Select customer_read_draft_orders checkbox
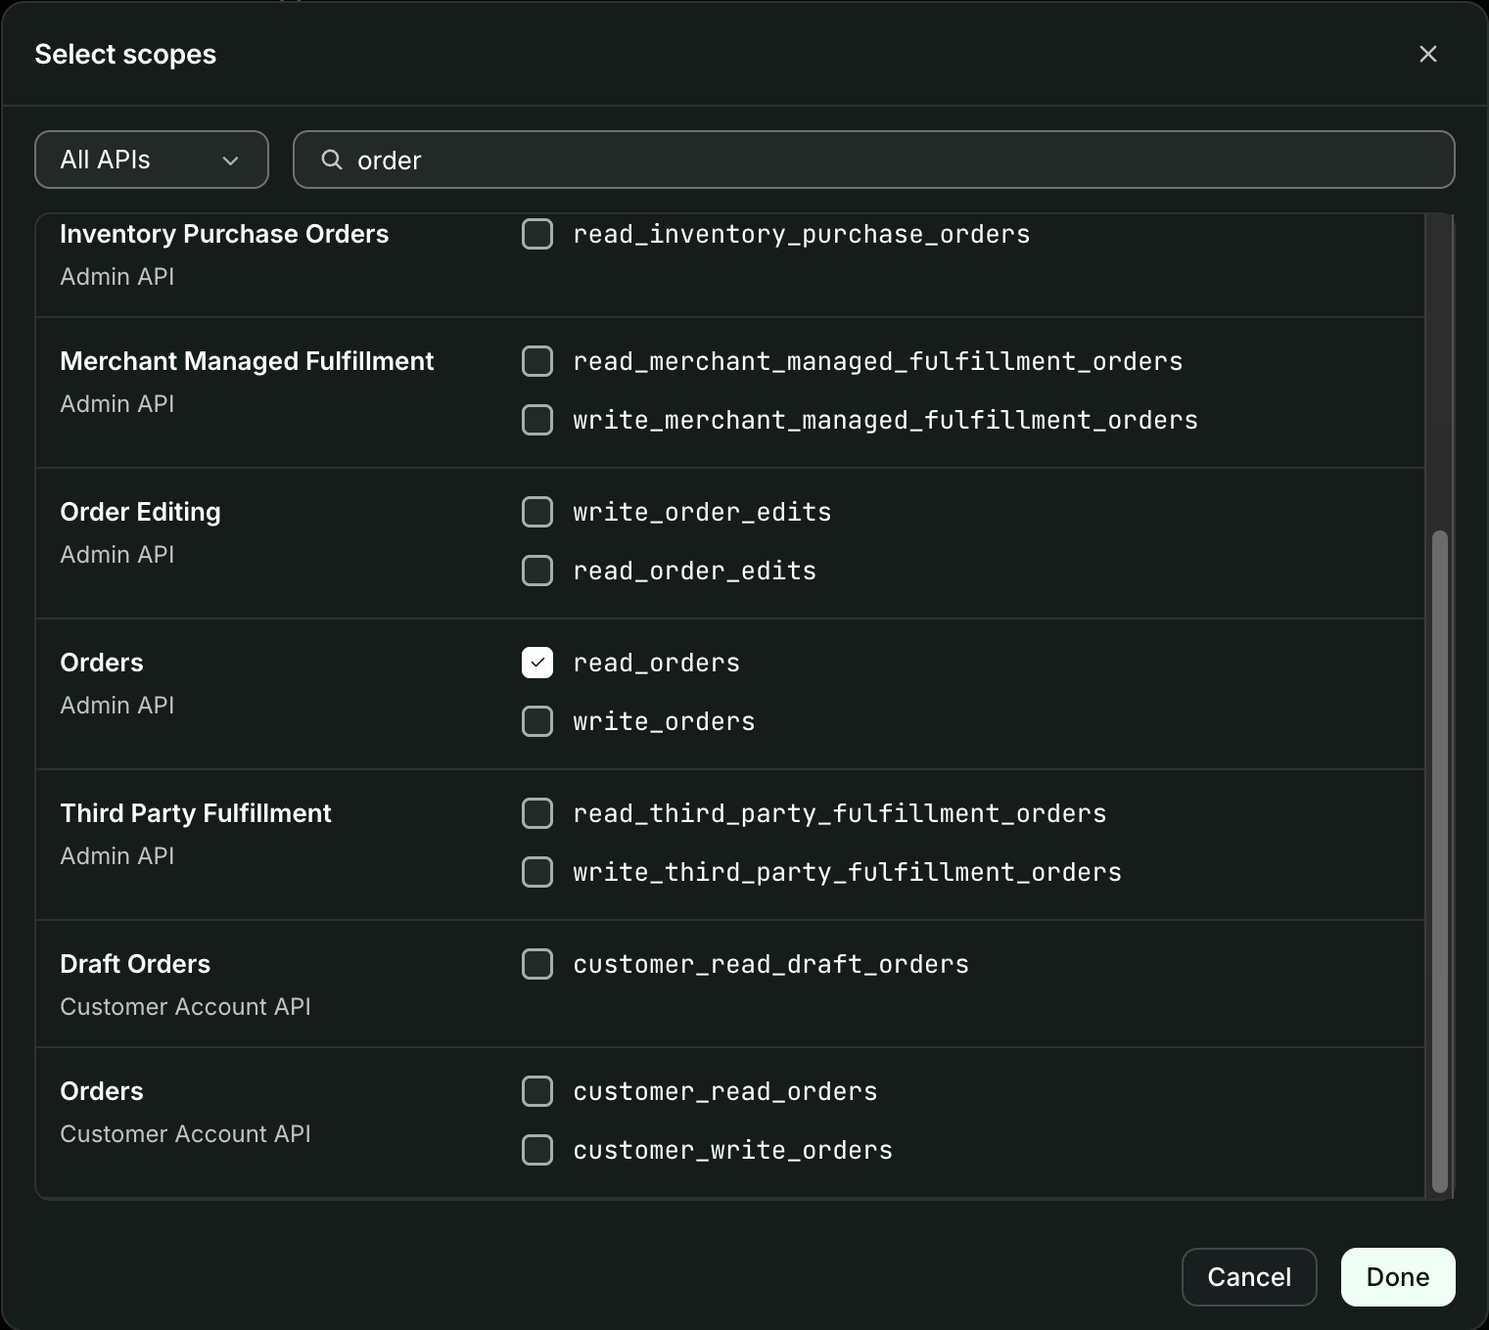 pos(537,964)
